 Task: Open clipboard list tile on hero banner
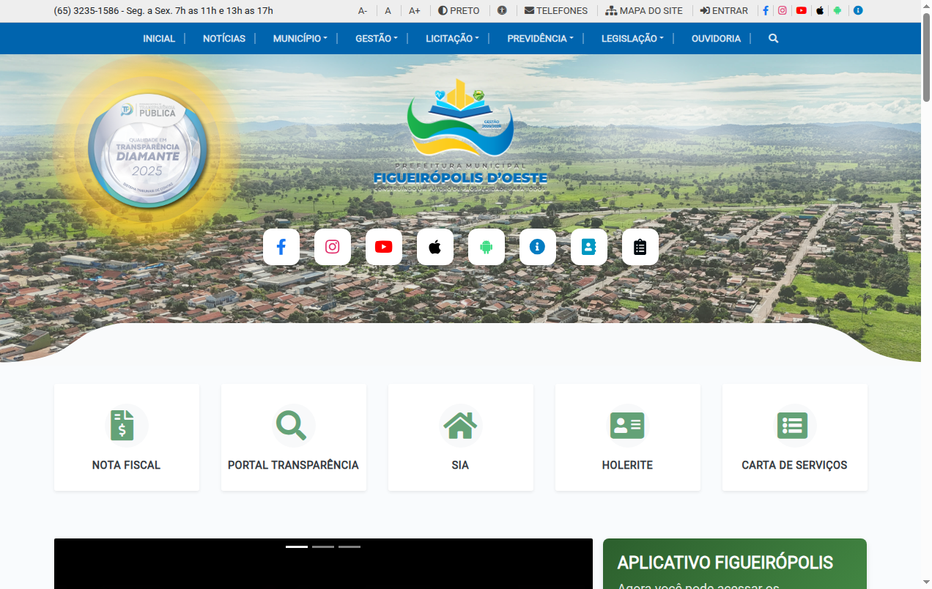point(640,247)
